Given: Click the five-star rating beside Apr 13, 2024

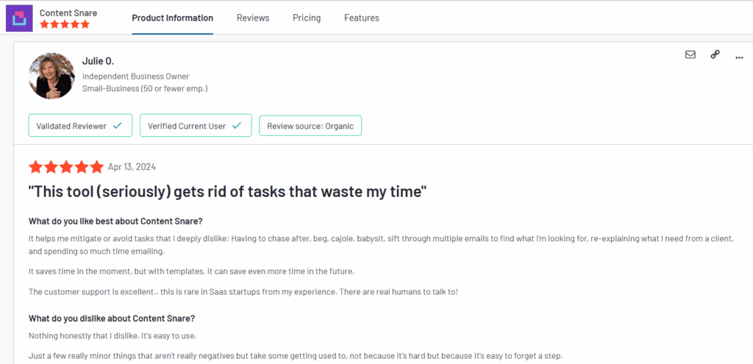Looking at the screenshot, I should (66, 167).
